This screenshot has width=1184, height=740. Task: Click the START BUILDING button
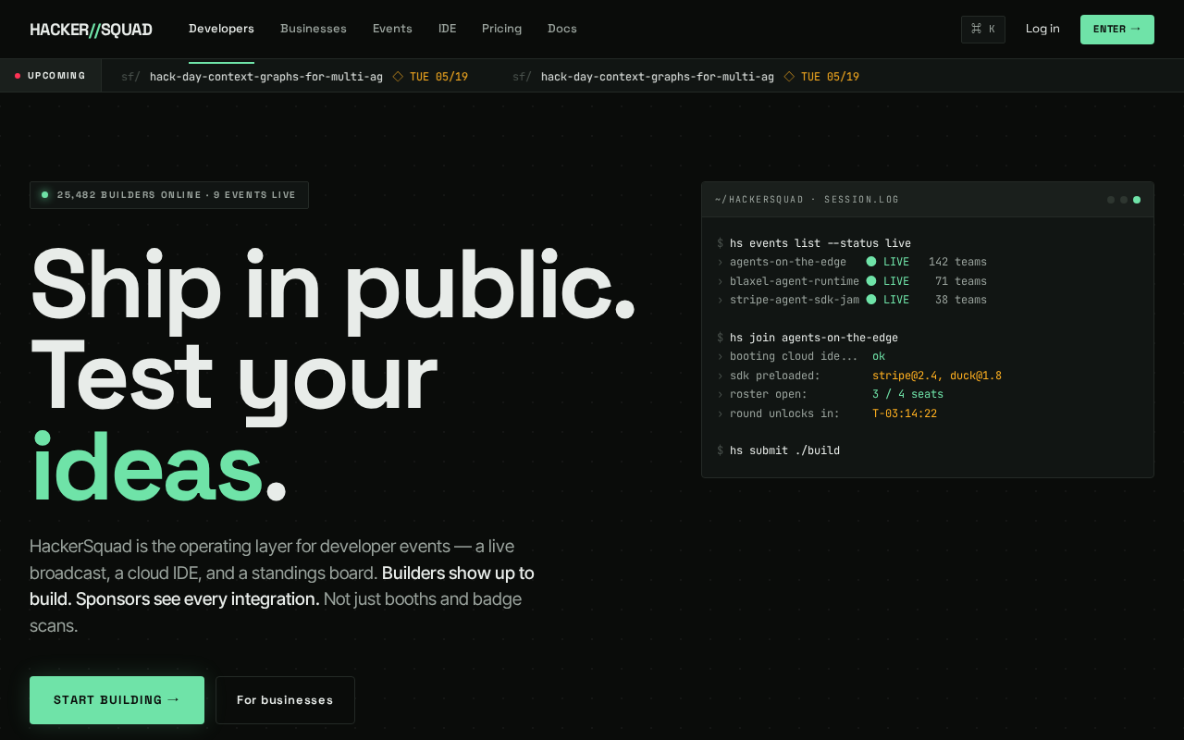coord(117,700)
